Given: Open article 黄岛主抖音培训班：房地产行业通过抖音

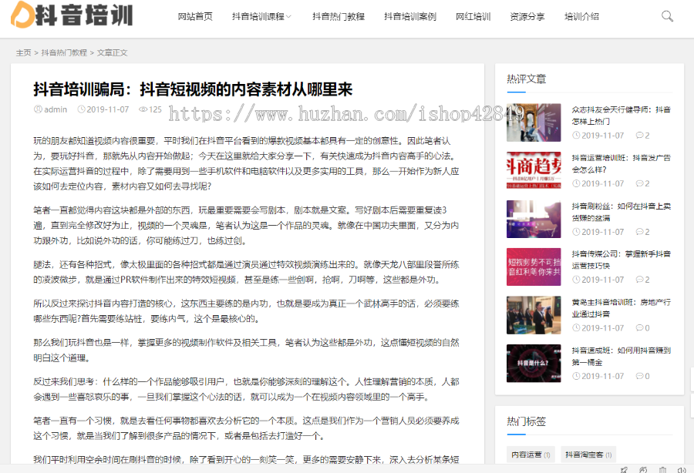Looking at the screenshot, I should (x=621, y=308).
